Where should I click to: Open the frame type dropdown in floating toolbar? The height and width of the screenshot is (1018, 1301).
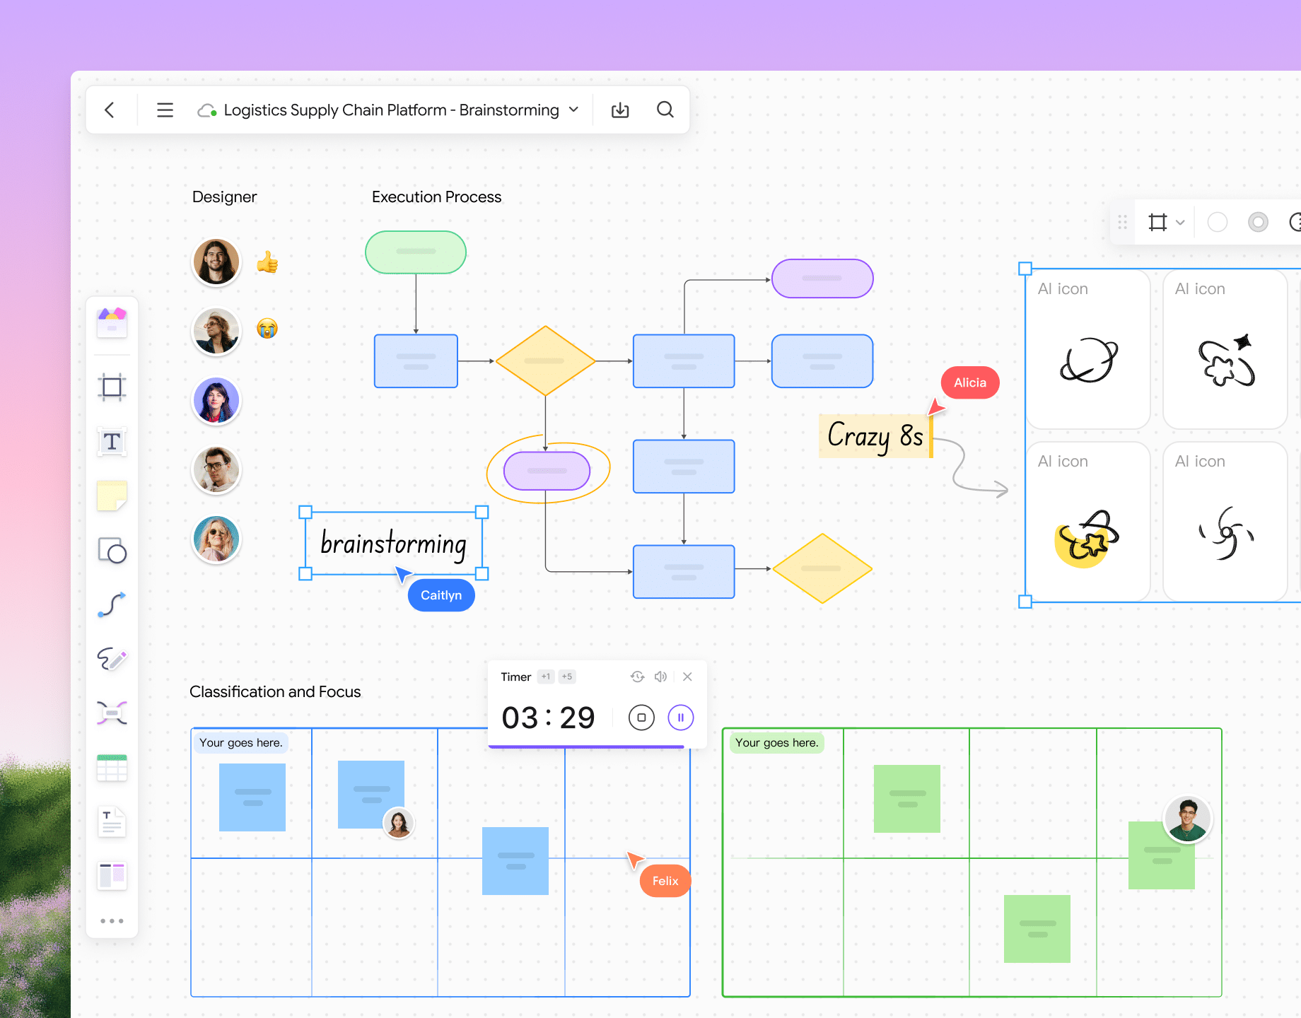click(x=1179, y=223)
